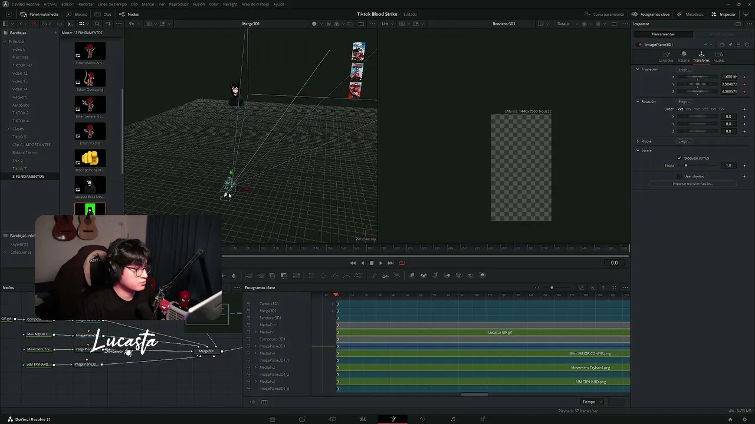Click Elegir button next to Traslación
755x424 pixels.
tap(684, 69)
